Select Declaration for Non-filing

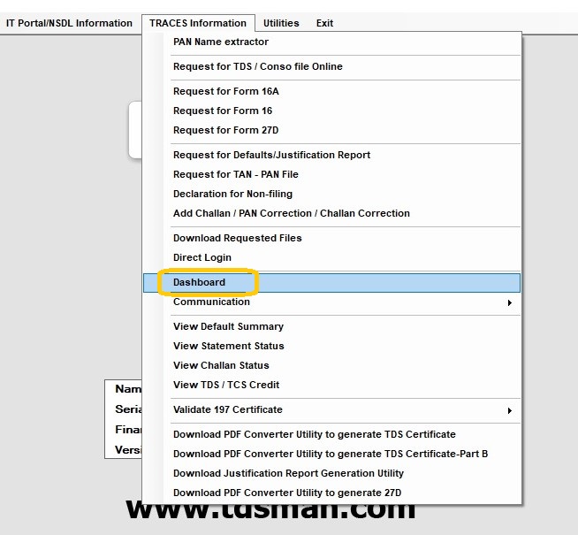tap(232, 195)
